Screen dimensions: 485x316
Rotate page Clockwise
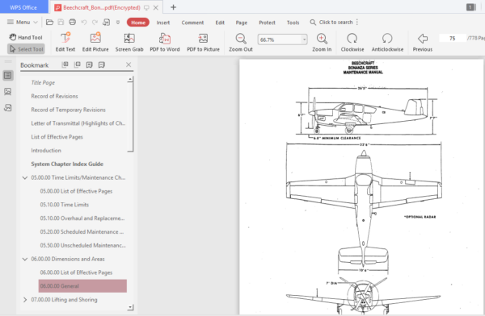352,42
